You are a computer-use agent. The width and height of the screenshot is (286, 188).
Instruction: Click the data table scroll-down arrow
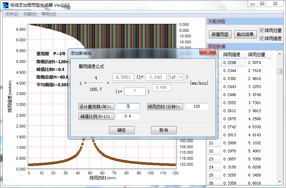point(279,182)
